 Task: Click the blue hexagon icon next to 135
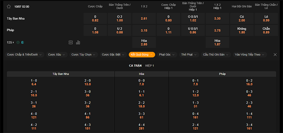coord(23,42)
